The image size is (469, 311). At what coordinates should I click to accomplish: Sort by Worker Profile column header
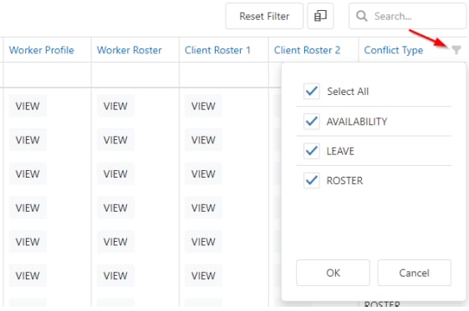coord(42,50)
